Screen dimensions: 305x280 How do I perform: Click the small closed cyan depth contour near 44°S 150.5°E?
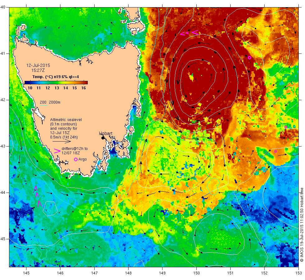tap(213, 186)
